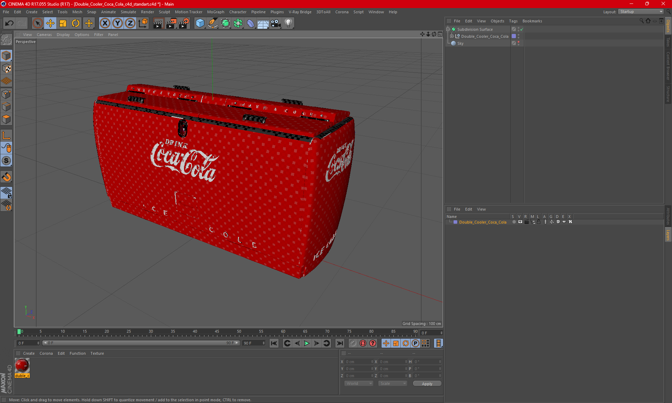Image resolution: width=672 pixels, height=403 pixels.
Task: Toggle layer lock icon
Action: coord(539,222)
